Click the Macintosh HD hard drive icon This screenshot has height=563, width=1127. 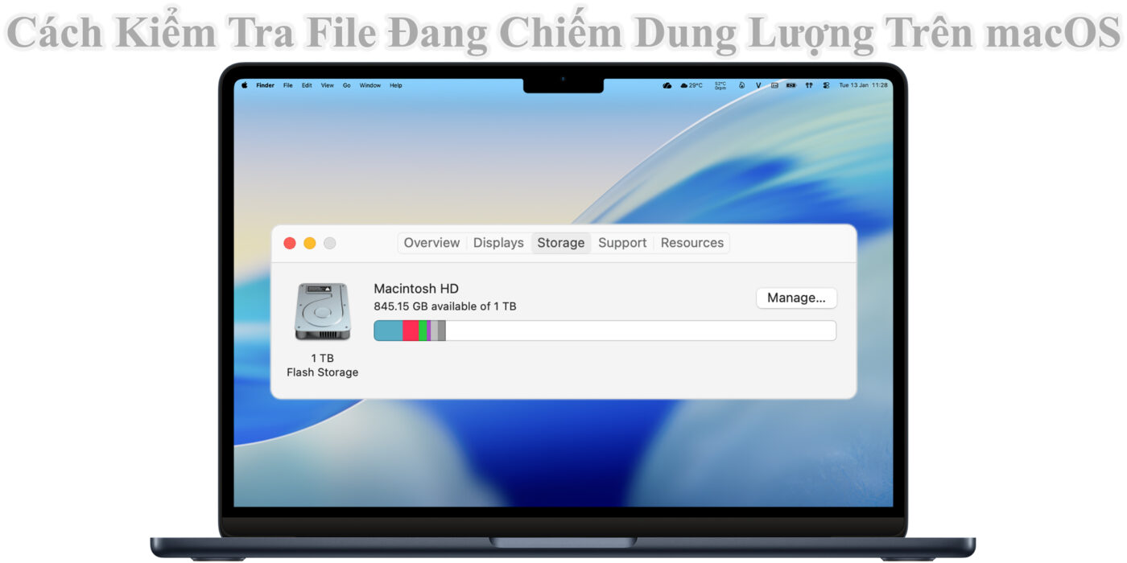click(x=322, y=311)
